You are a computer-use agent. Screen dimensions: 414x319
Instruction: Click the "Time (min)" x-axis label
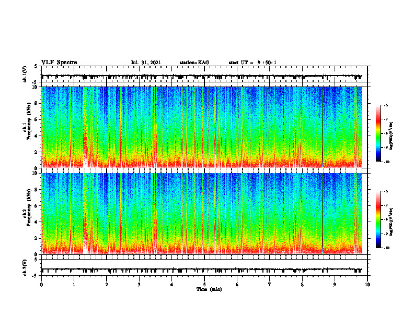click(x=209, y=289)
